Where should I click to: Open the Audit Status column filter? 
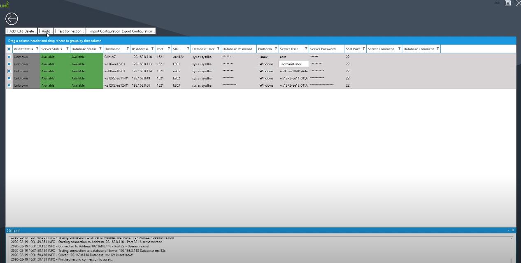[x=37, y=49]
